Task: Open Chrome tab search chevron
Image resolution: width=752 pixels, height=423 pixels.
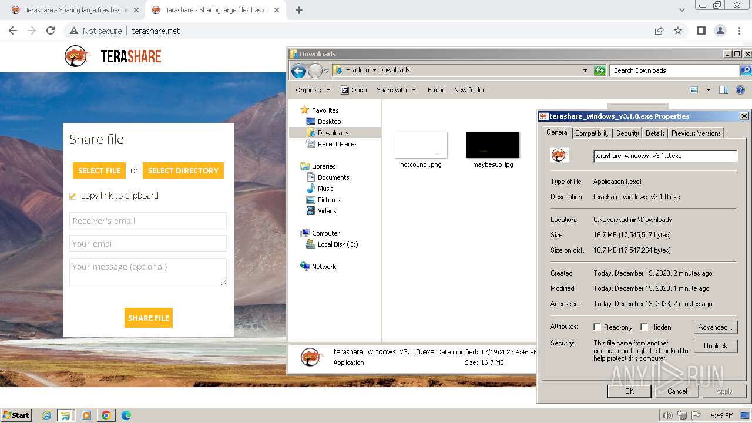Action: [681, 10]
